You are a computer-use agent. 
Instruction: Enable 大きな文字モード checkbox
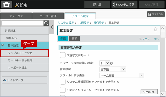coord(63,55)
